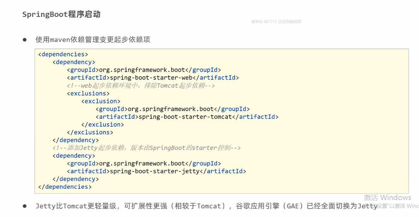Click the comment about excluding Tomcat starter

pyautogui.click(x=141, y=85)
